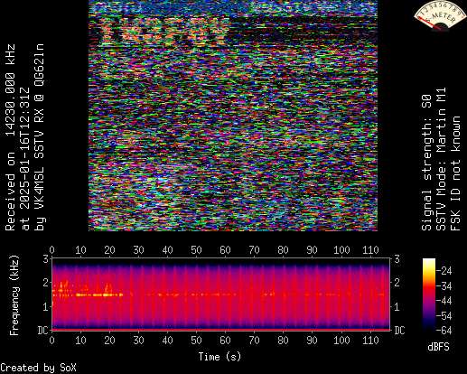Click the 'Received on 14230.000 kHz' text
This screenshot has width=467, height=374.
pyautogui.click(x=10, y=137)
